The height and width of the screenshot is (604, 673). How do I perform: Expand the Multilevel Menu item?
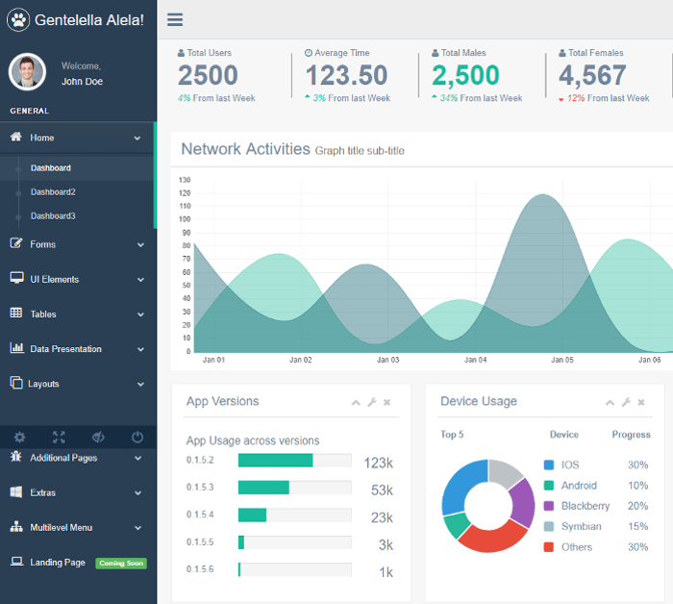pyautogui.click(x=77, y=528)
